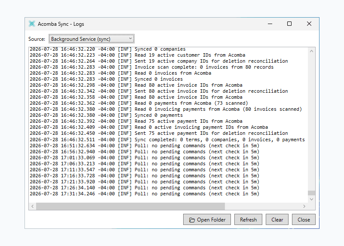The image size is (344, 246).
Task: Click the horizontal scrollbar left arrow
Action: click(x=33, y=207)
